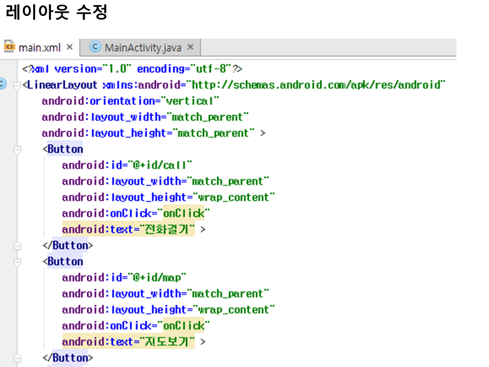Close the MainActivity.java tab

point(191,47)
